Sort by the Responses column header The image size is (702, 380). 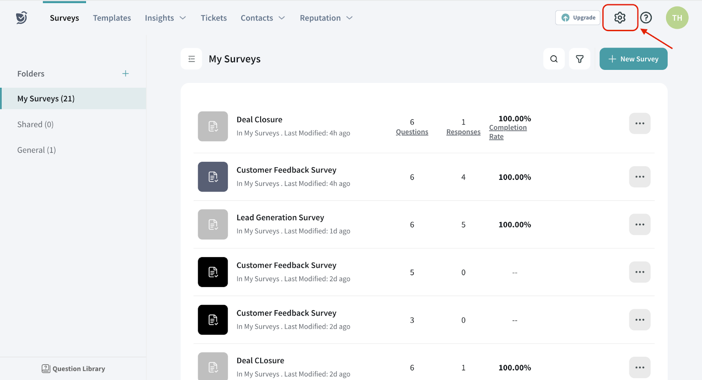point(463,132)
